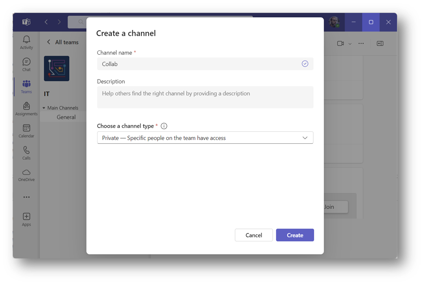
Task: Collapse the Main Channels section
Action: [44, 108]
